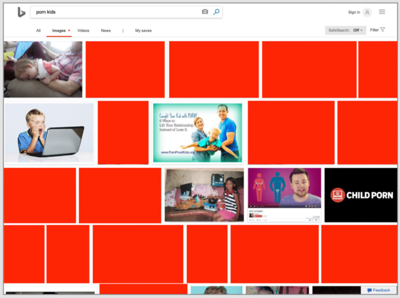Go to the News tab
Screen dimensions: 400x298
[105, 31]
